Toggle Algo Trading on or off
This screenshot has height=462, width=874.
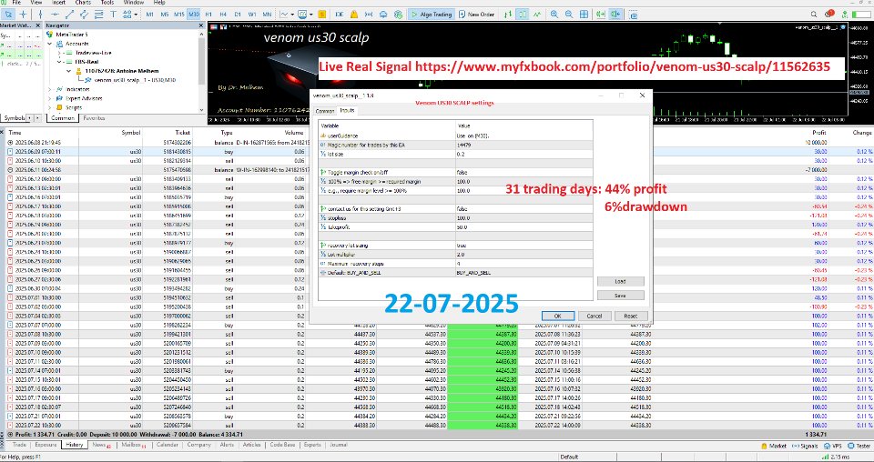[432, 15]
